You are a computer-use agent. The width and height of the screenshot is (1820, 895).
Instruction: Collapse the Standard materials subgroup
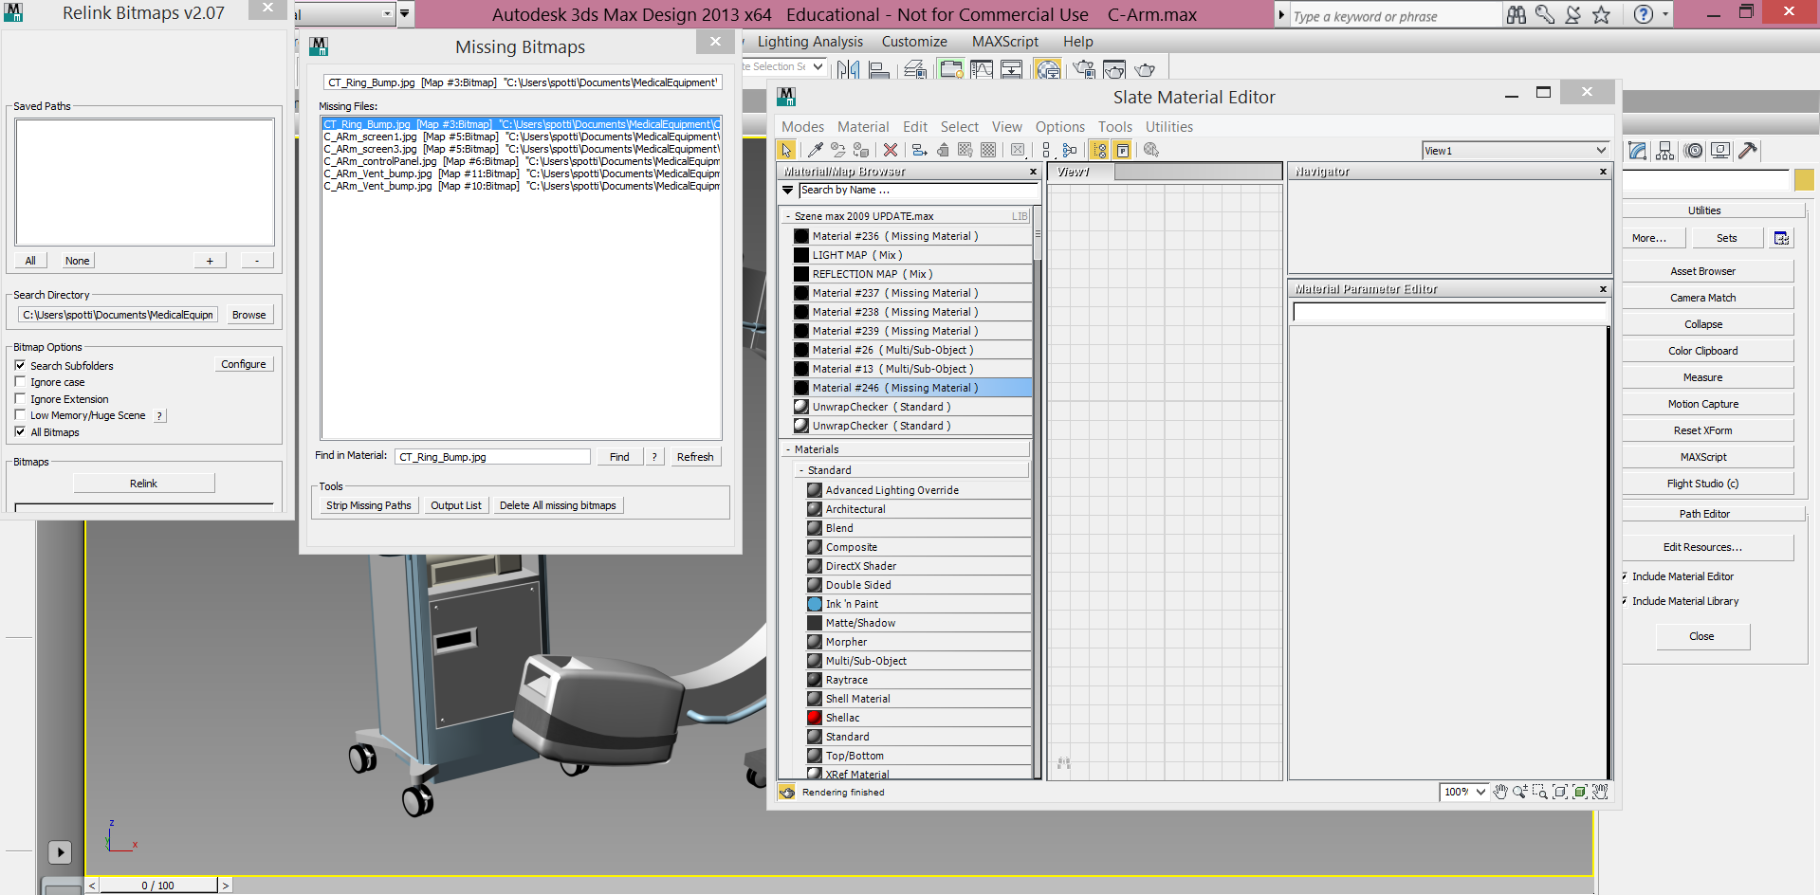pyautogui.click(x=800, y=470)
